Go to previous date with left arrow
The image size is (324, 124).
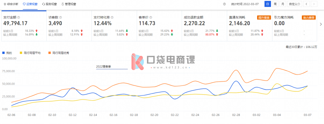pos(307,4)
